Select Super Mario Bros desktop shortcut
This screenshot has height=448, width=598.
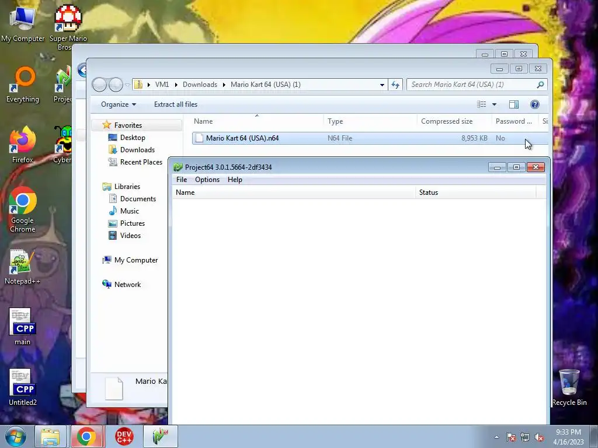coord(68,27)
